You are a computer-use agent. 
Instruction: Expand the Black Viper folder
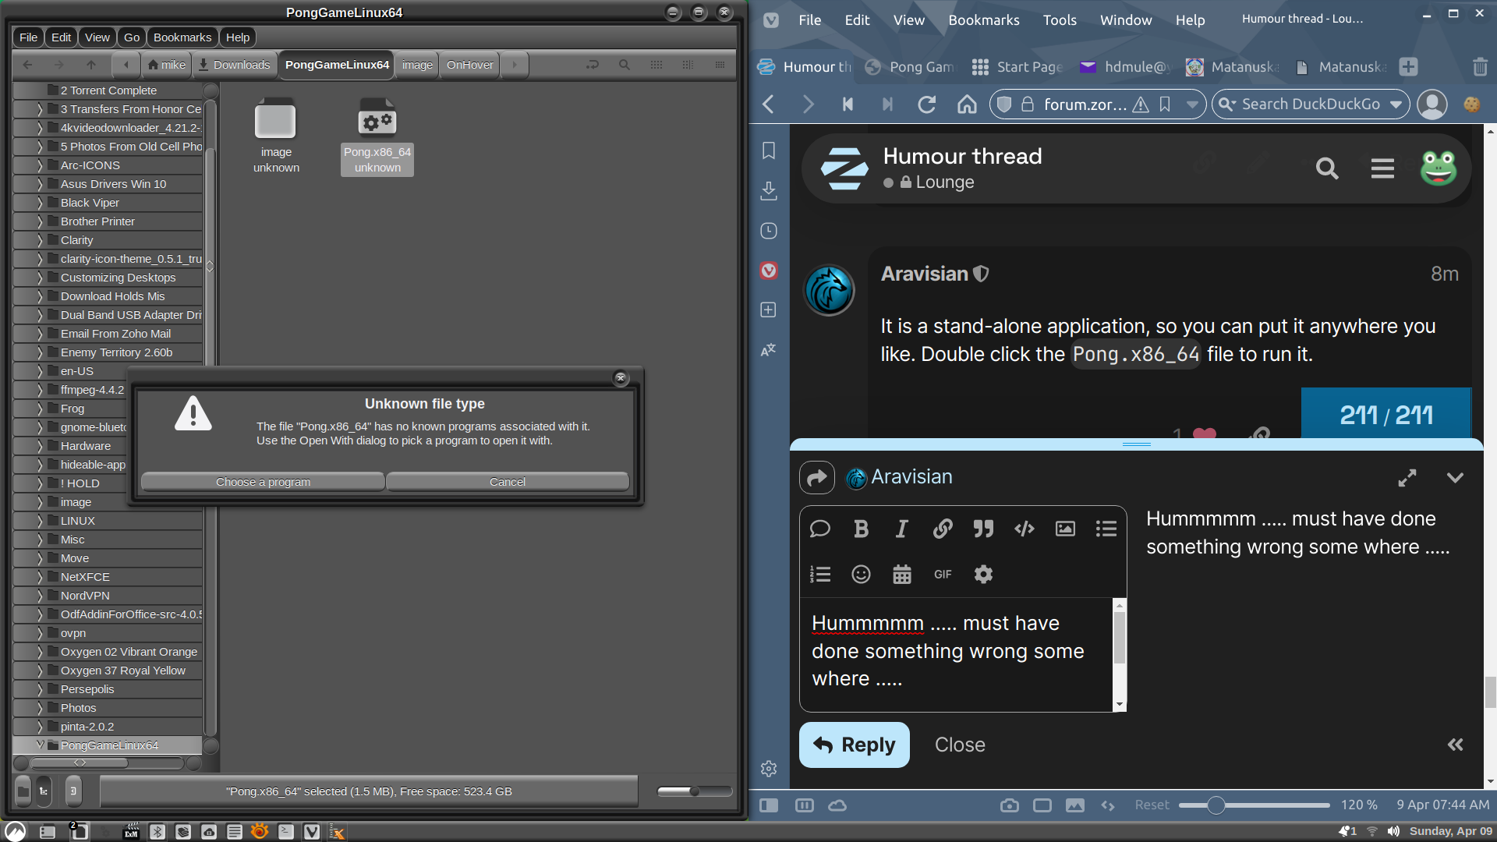(40, 203)
